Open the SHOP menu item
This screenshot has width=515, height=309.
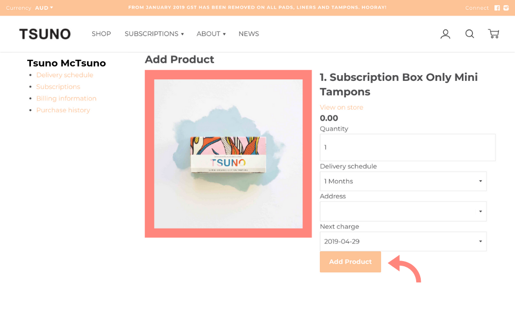point(101,34)
